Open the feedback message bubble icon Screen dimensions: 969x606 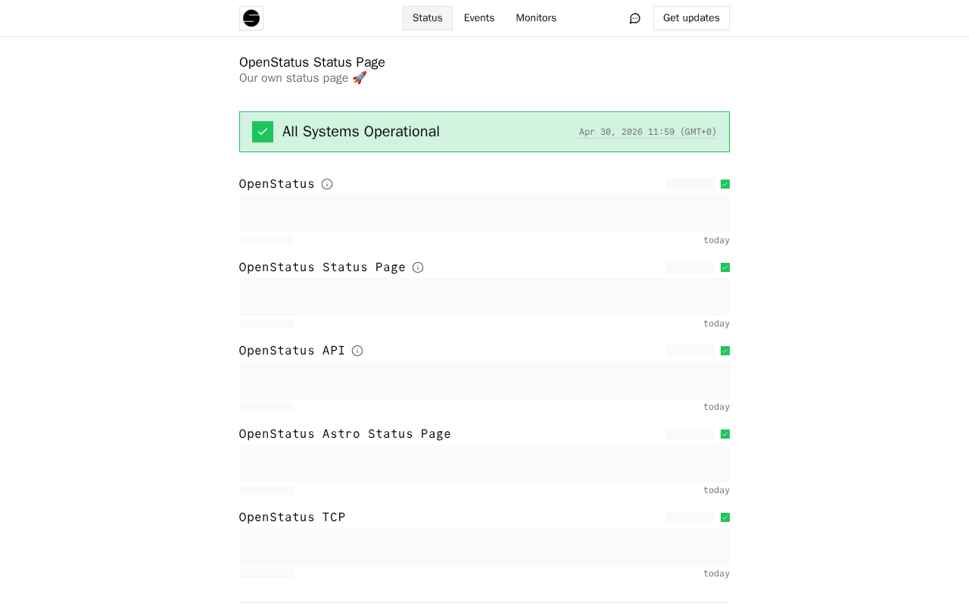[x=635, y=18]
